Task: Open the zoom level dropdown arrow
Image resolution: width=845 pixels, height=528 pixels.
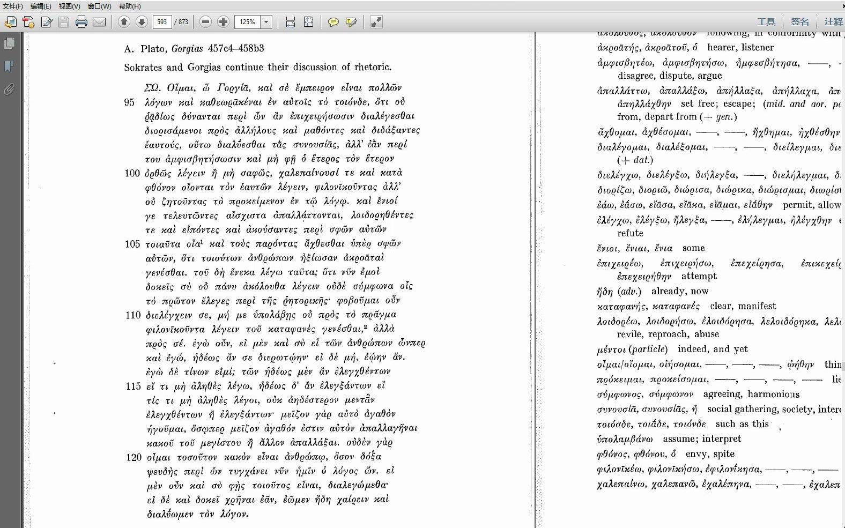Action: [x=266, y=22]
